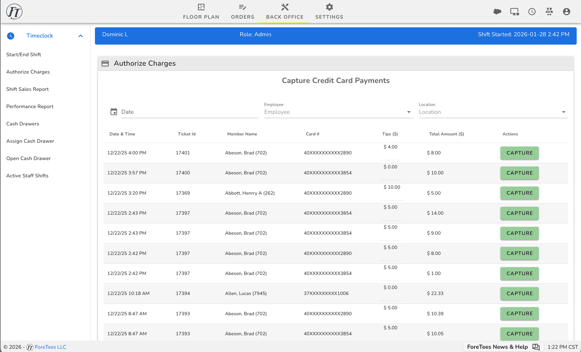Open the locked terminal screen icon

tap(514, 12)
